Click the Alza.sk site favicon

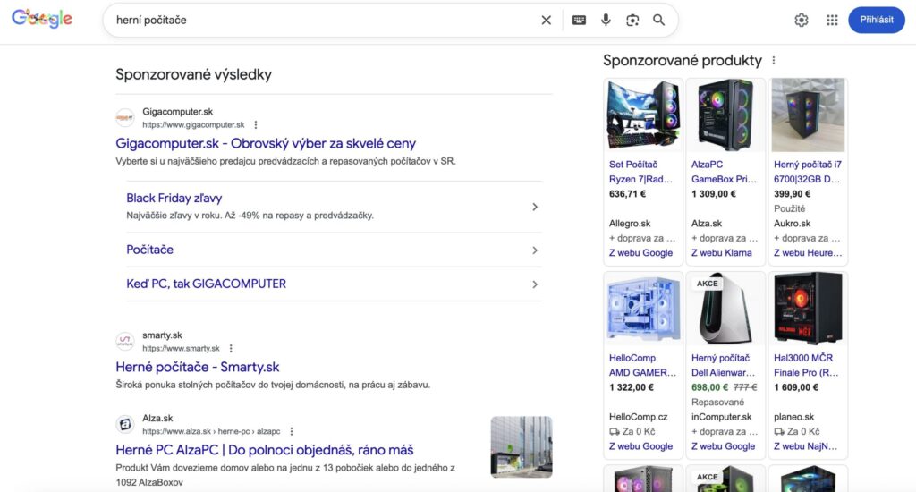pyautogui.click(x=125, y=424)
